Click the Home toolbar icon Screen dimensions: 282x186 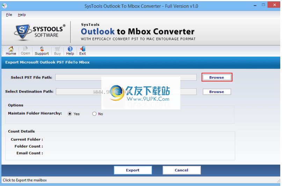coord(11,51)
